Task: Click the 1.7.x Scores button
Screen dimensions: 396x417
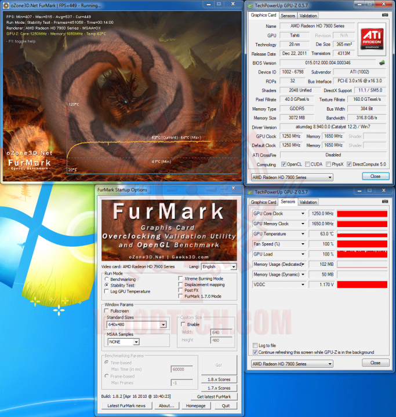Action: click(219, 388)
